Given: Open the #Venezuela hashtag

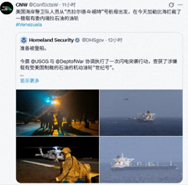Looking at the screenshot, I should [x=29, y=25].
